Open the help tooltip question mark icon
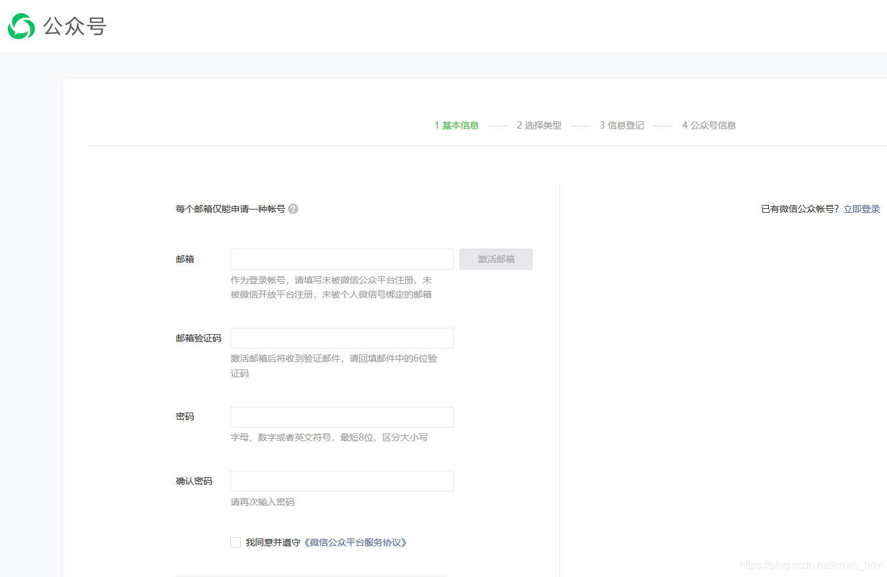Screen dimensions: 887x577 click(x=292, y=208)
